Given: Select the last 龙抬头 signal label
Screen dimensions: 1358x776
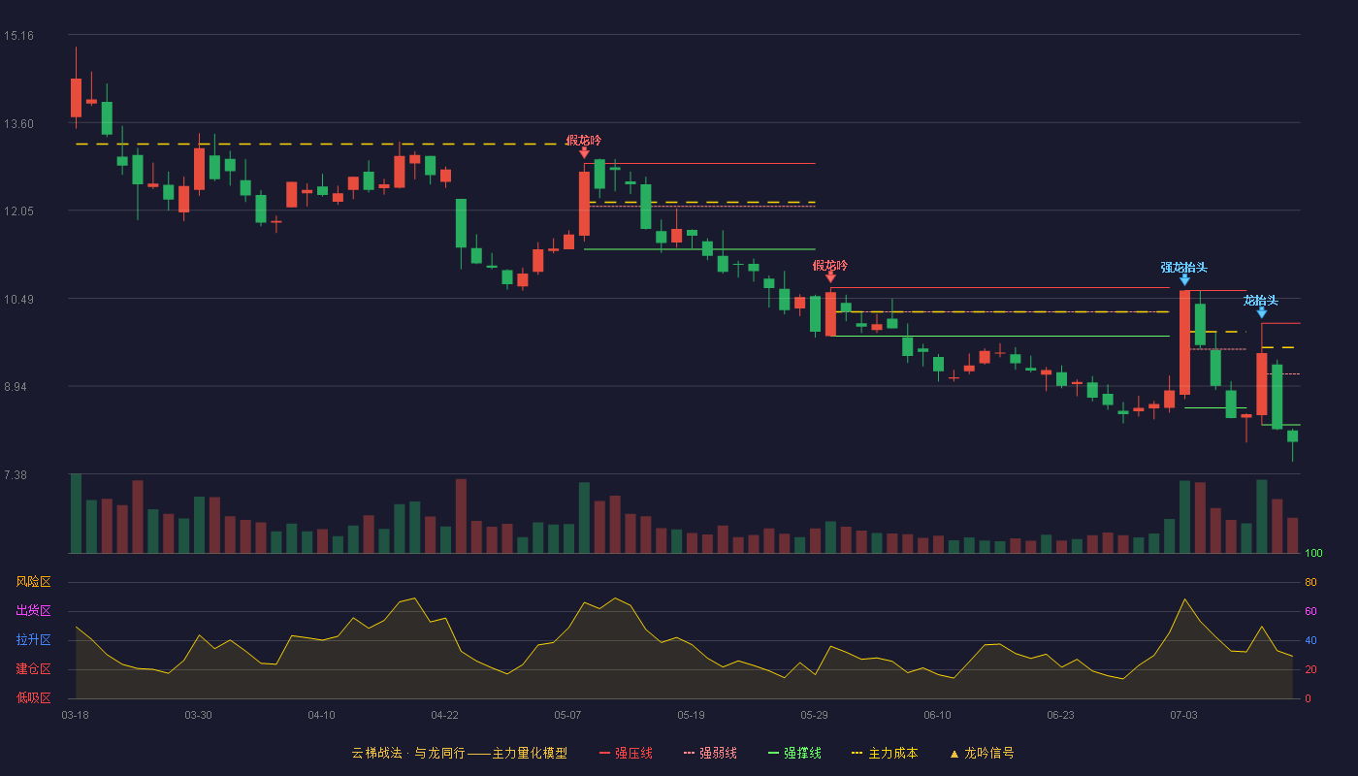Looking at the screenshot, I should tap(1261, 301).
